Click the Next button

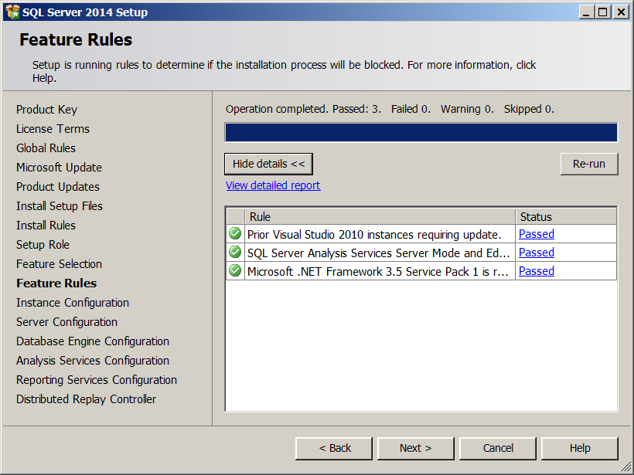click(415, 448)
